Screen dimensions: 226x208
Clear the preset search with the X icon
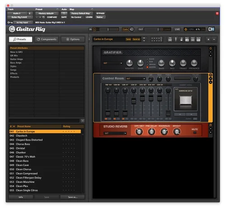pyautogui.click(x=83, y=120)
